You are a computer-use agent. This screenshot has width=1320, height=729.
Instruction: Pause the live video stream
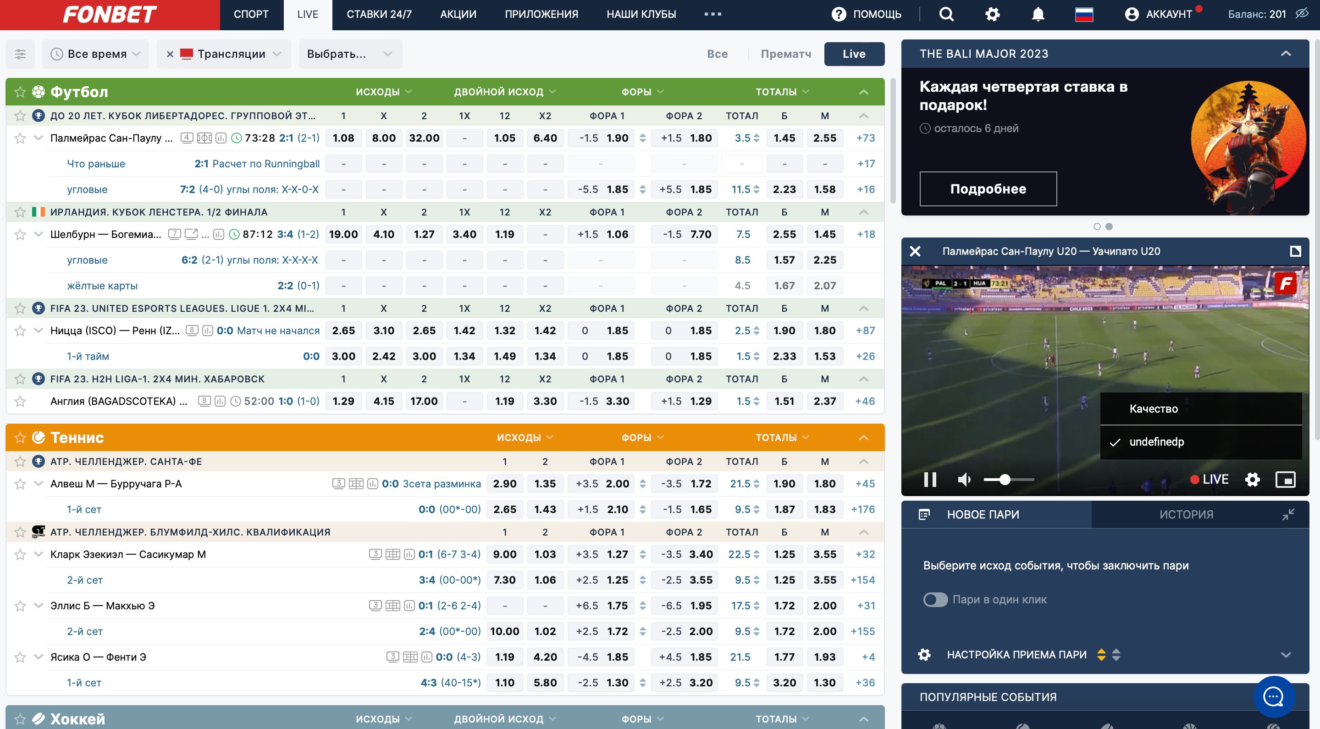929,480
